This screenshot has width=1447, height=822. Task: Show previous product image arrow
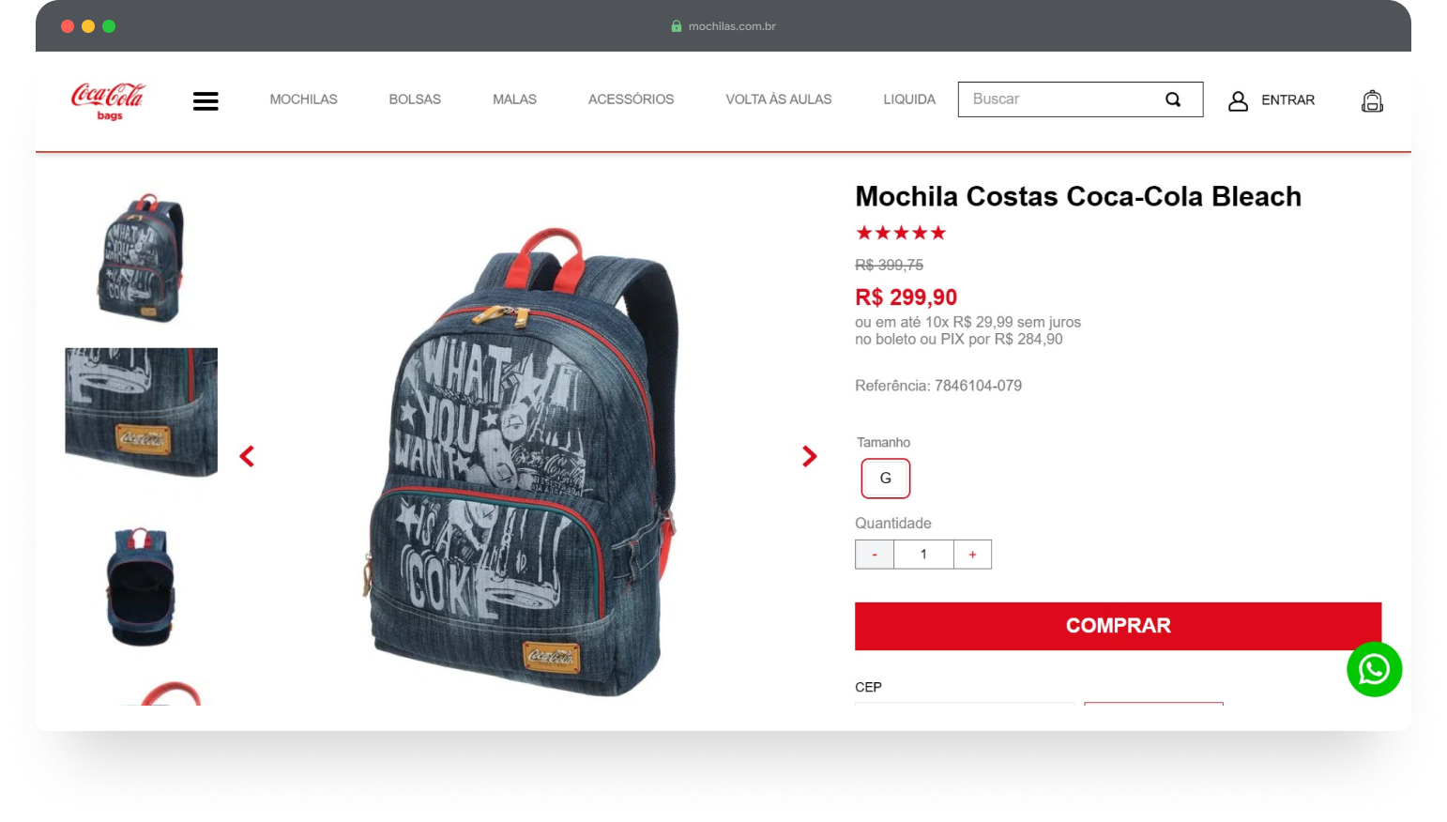(247, 456)
